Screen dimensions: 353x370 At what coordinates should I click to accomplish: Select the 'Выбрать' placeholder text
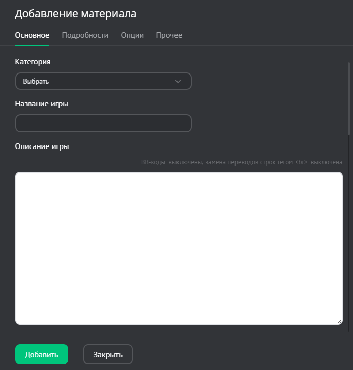36,82
